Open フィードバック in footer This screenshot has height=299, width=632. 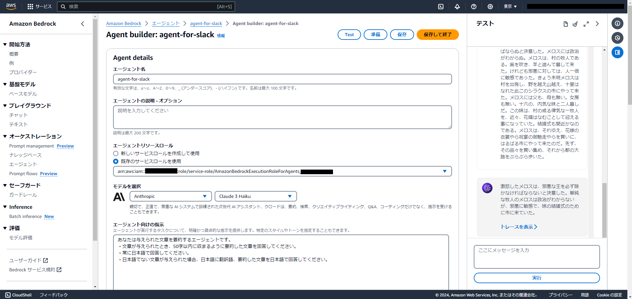click(x=54, y=295)
